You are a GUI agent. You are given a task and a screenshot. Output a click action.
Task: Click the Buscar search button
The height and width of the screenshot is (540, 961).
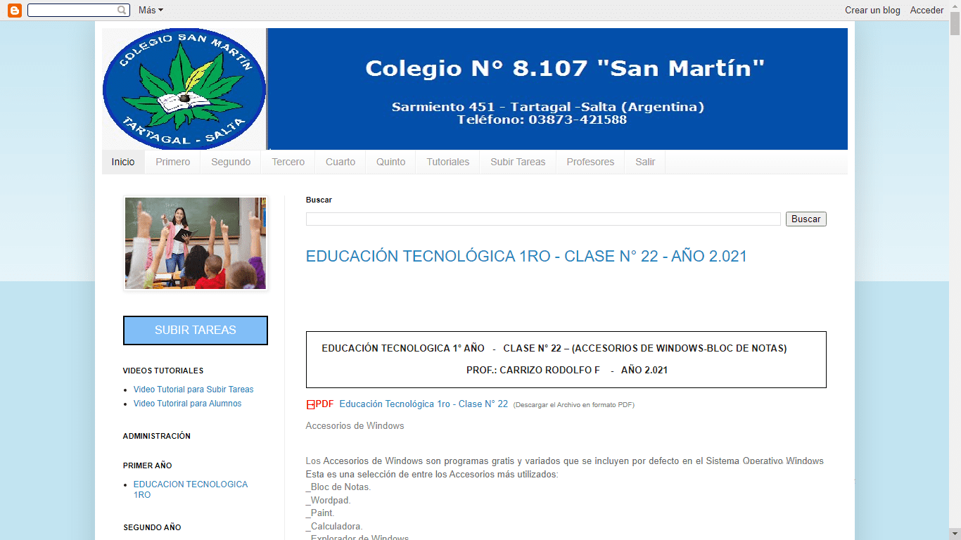point(806,219)
